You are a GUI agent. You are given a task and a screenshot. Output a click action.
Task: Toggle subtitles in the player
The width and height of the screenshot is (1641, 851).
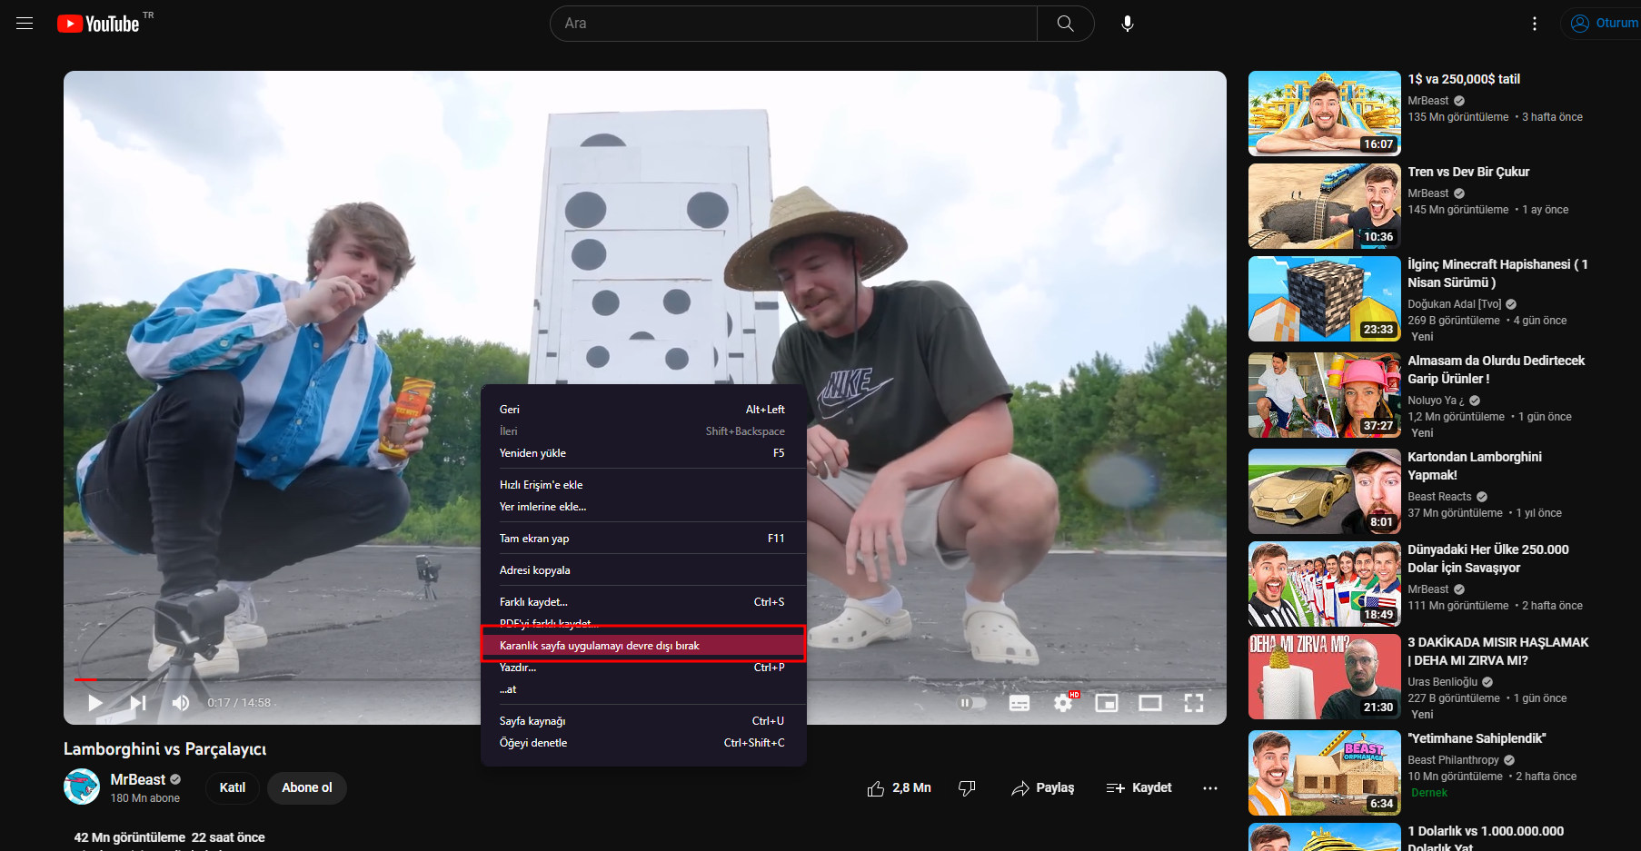coord(1019,703)
